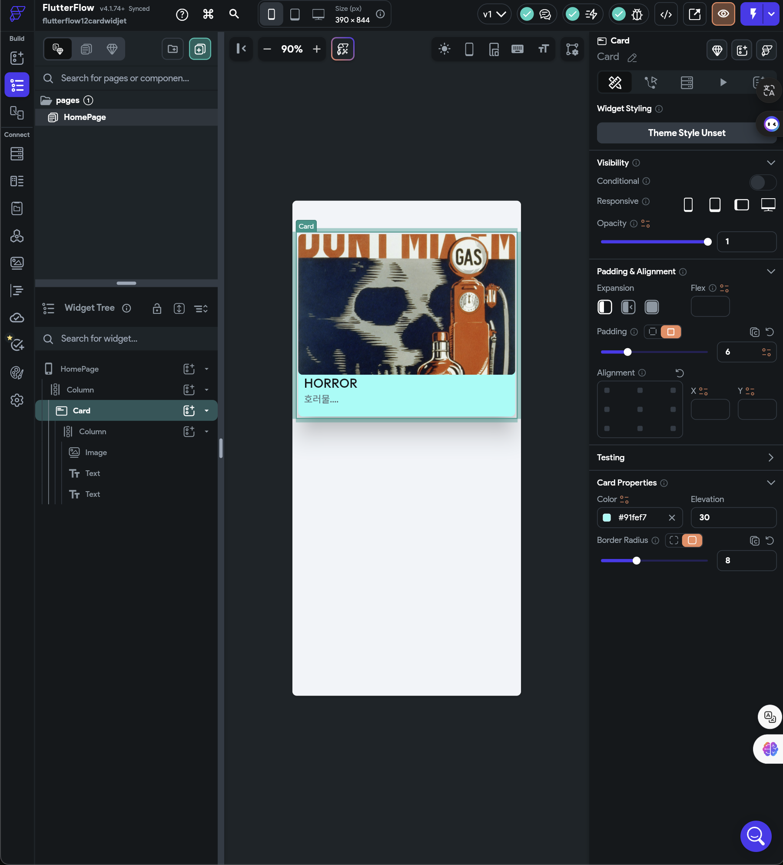Image resolution: width=783 pixels, height=865 pixels.
Task: Show keyboard on canvas icon
Action: click(518, 49)
